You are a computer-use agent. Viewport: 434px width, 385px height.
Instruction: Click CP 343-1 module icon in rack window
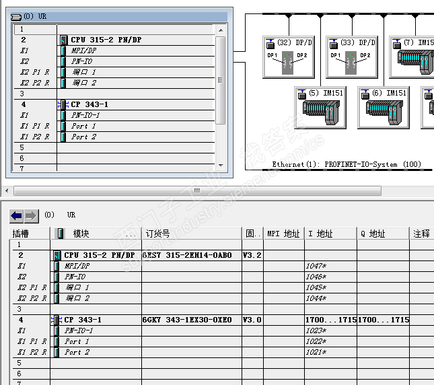[63, 104]
